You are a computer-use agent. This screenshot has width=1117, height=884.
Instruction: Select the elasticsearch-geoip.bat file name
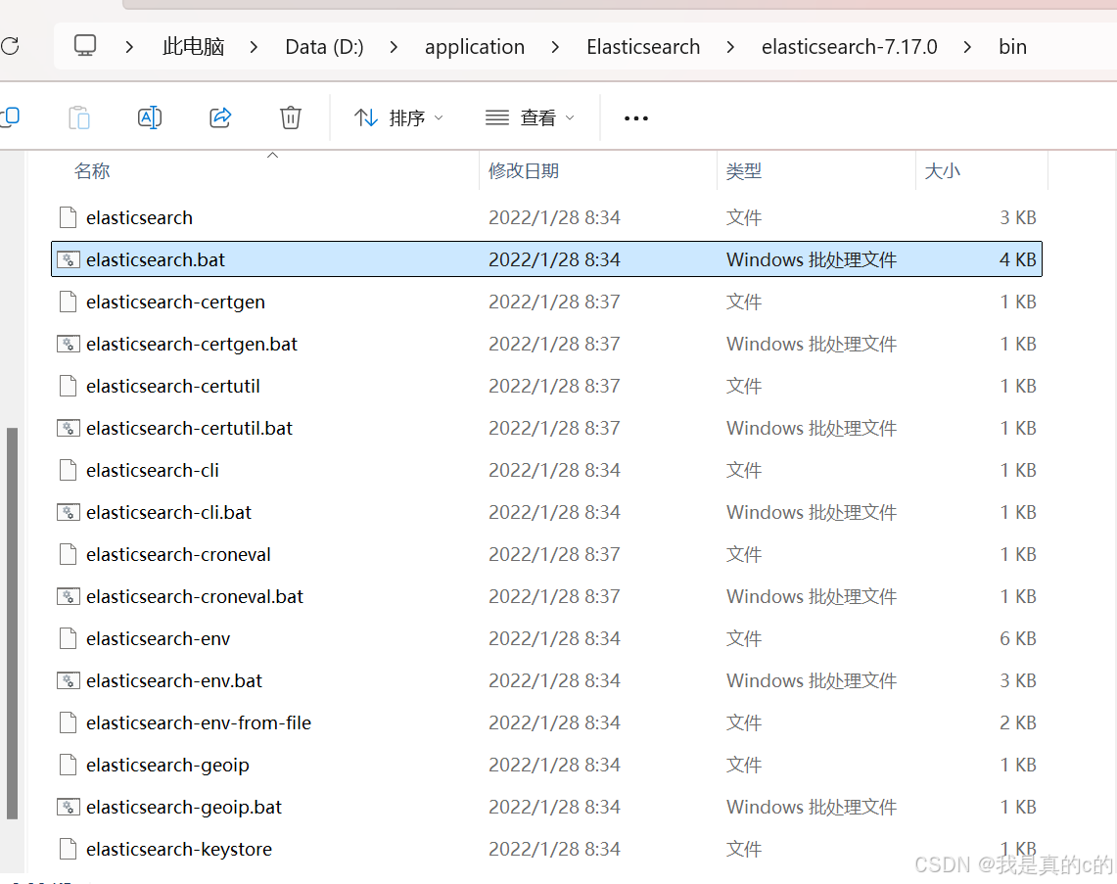click(184, 807)
